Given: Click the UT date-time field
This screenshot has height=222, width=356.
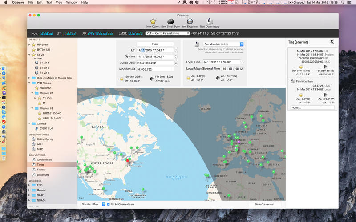Looking at the screenshot, I should (x=155, y=50).
